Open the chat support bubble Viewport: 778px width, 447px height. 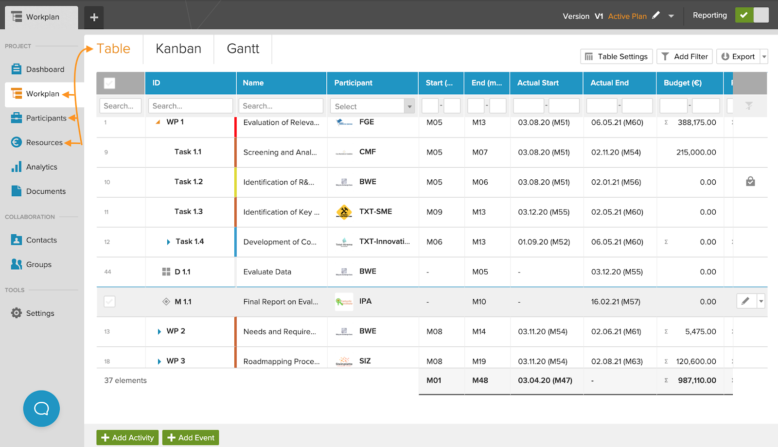tap(41, 409)
